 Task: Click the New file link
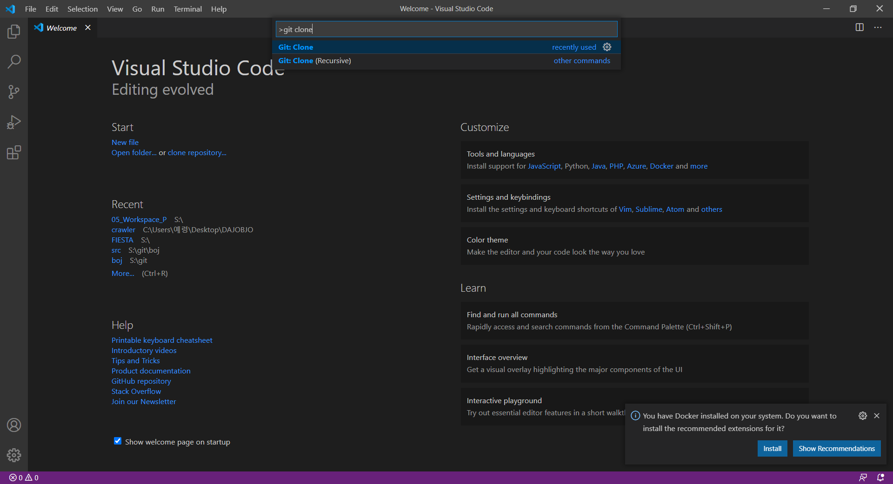[x=125, y=142]
